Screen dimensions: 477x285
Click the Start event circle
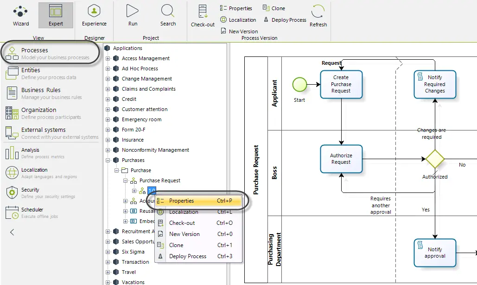[299, 84]
